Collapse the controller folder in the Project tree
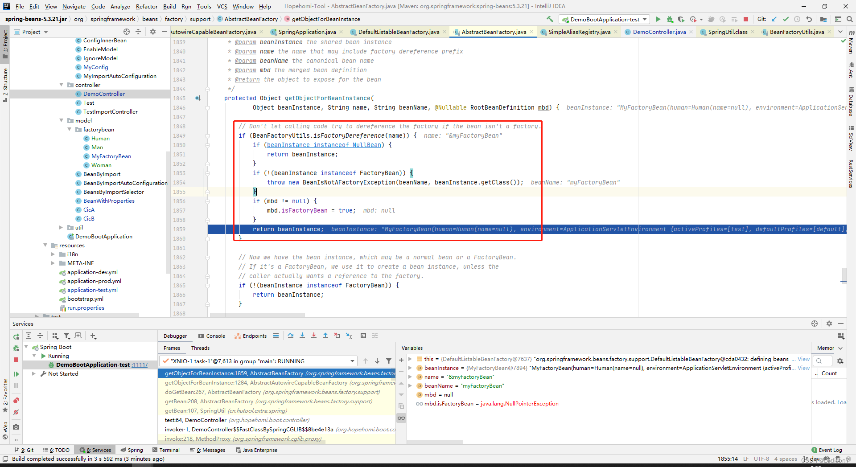 (61, 85)
